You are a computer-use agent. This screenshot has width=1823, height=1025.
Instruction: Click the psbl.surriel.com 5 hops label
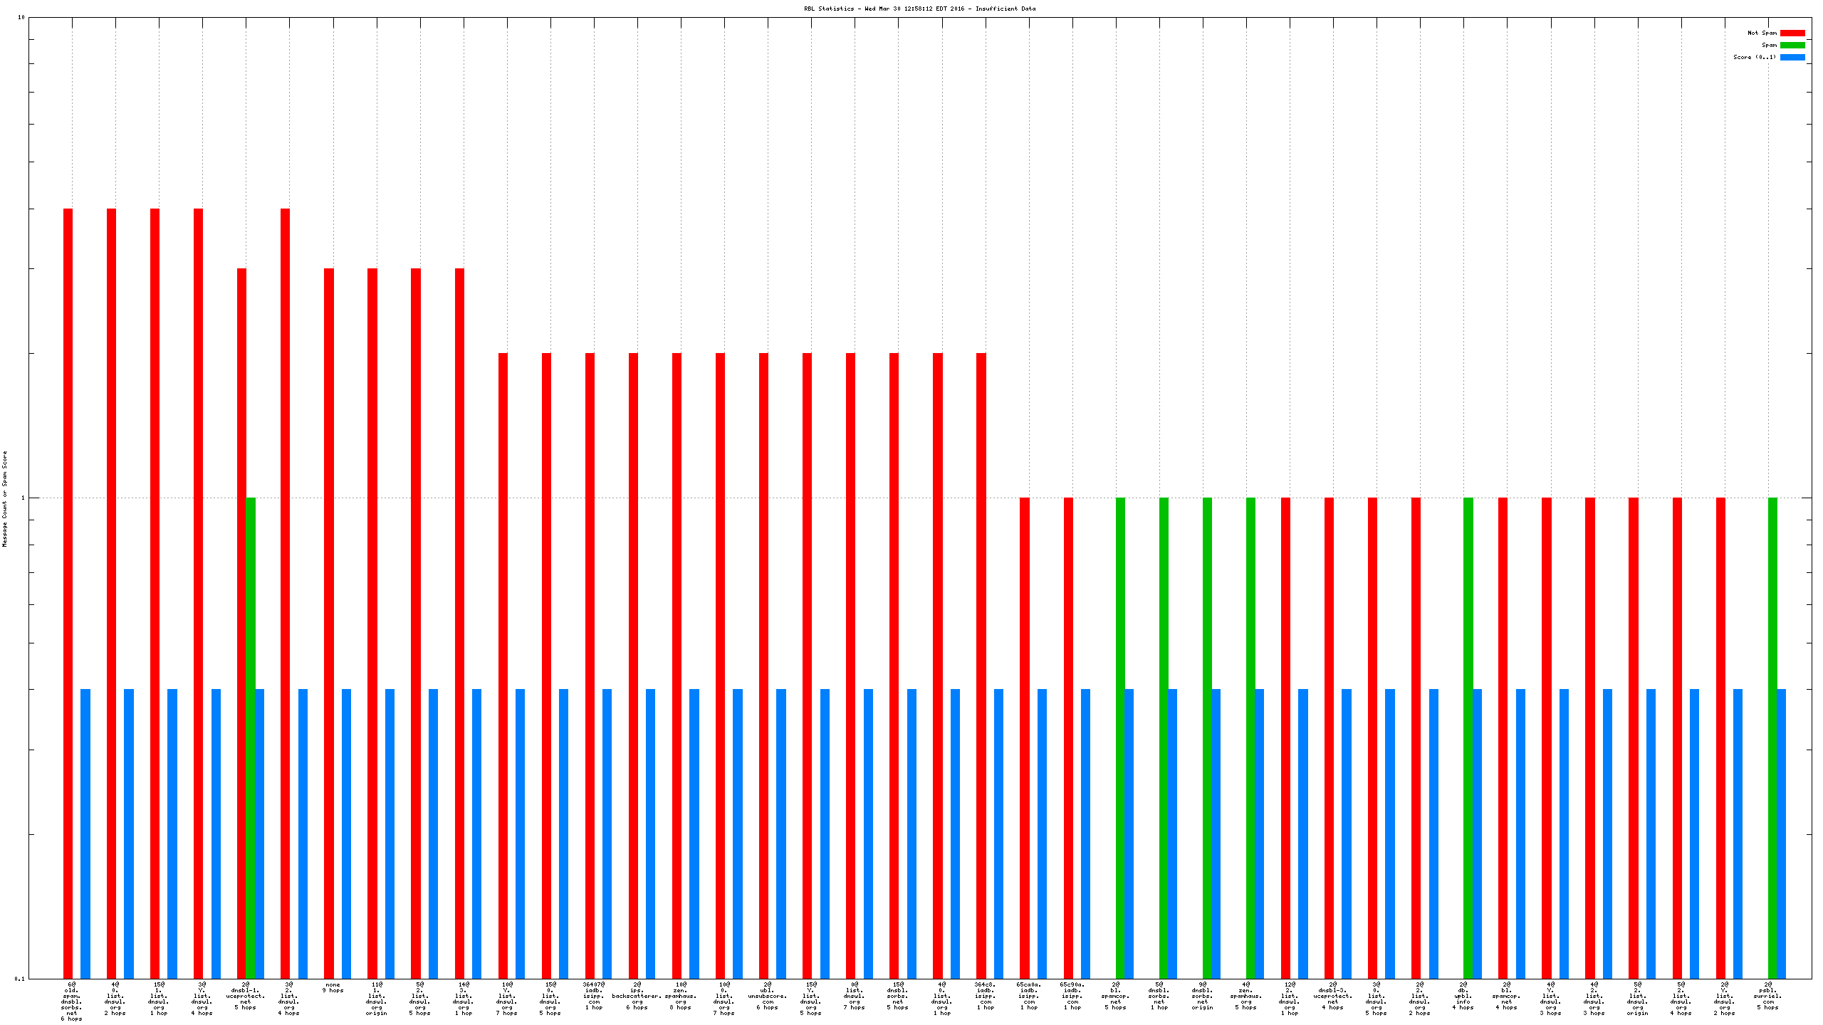point(1768,996)
